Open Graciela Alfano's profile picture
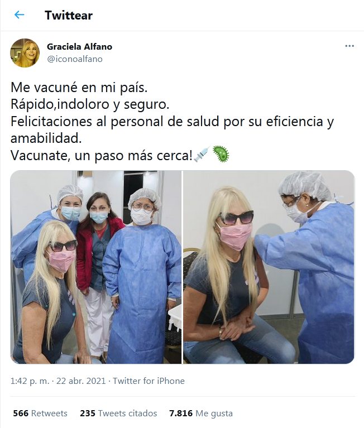The width and height of the screenshot is (364, 428). coord(25,52)
